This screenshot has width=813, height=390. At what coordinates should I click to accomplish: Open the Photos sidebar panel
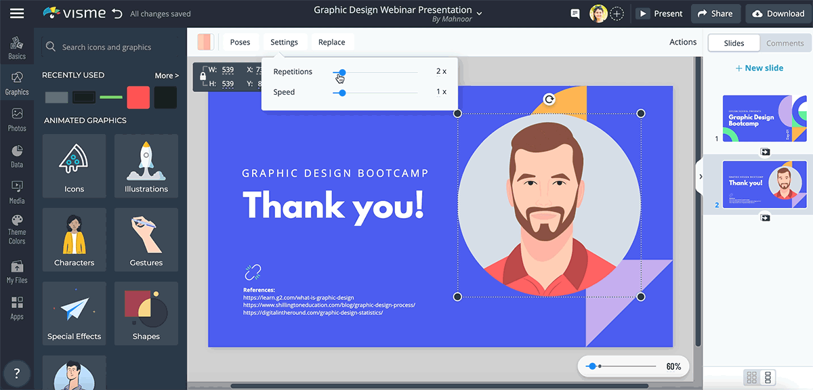pos(17,119)
